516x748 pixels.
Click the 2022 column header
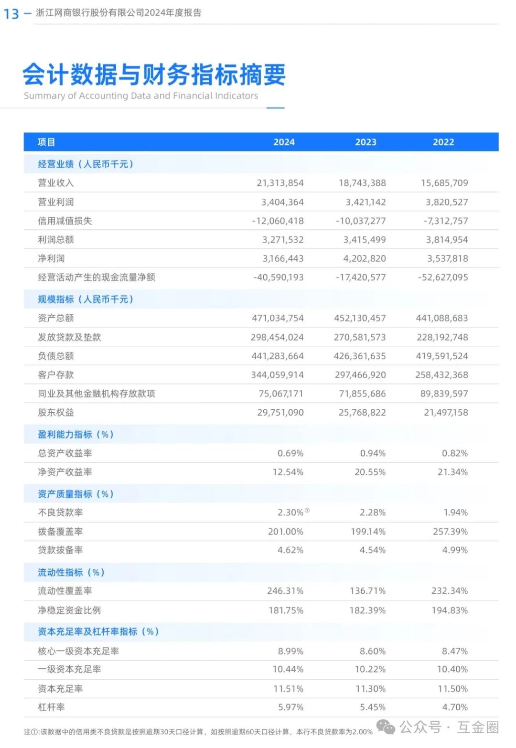coord(443,142)
